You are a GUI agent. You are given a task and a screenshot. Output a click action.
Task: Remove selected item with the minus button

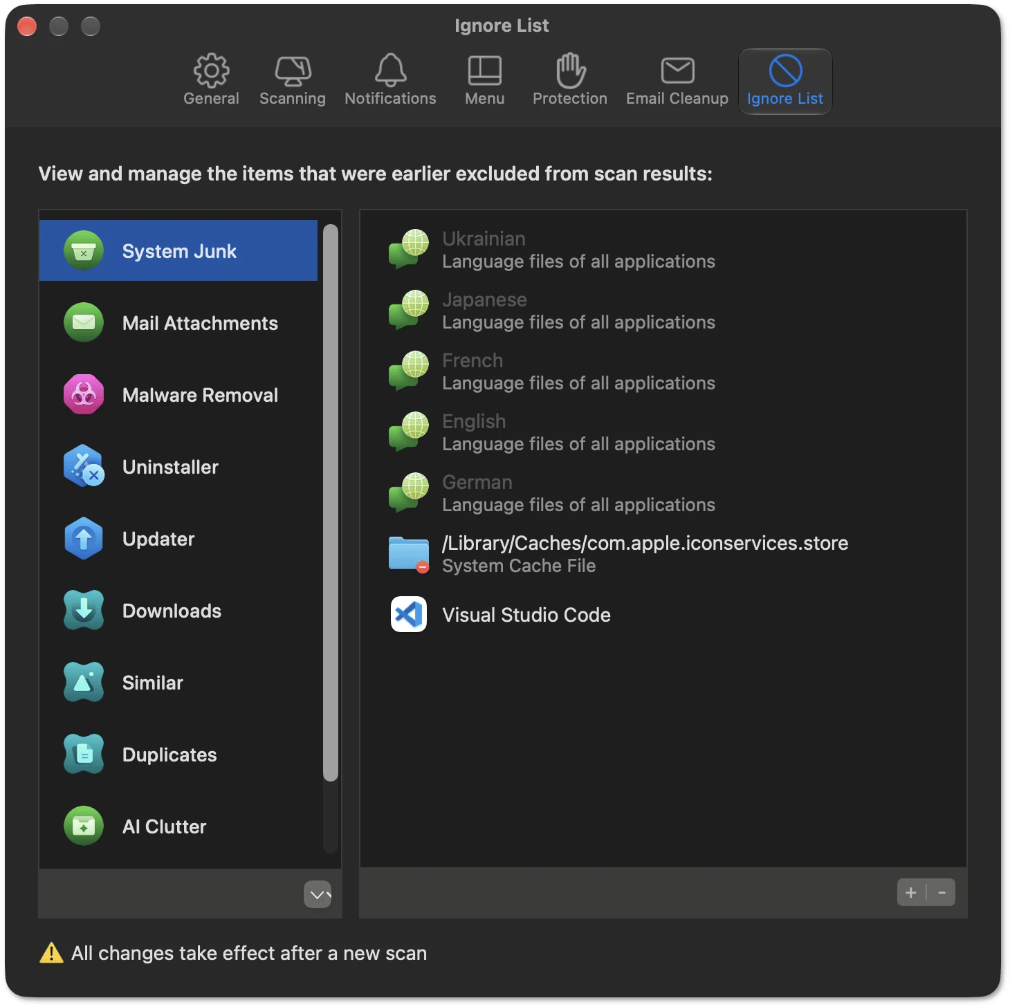(x=942, y=893)
